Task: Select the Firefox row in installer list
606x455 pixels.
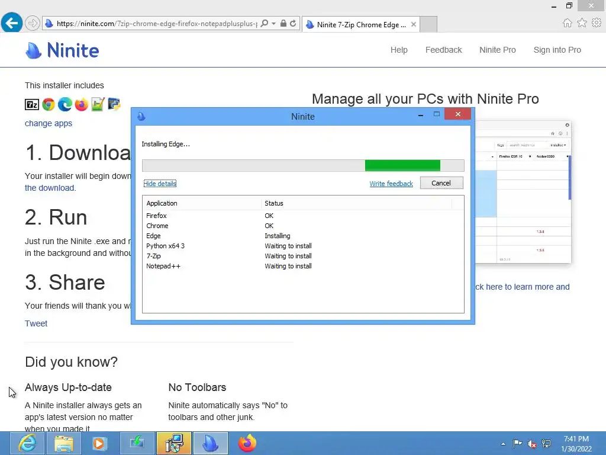Action: 302,216
